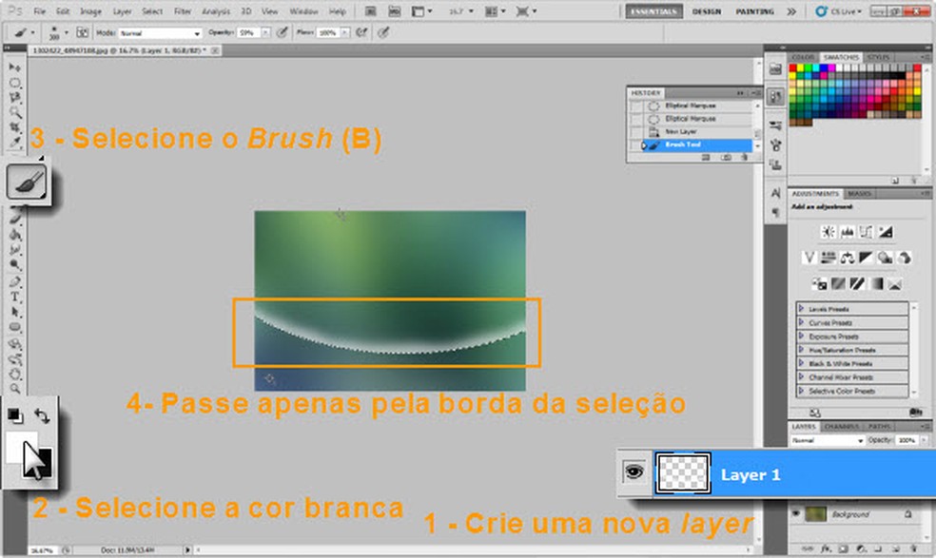Set history brush source at New Layer
Viewport: 936px width, 558px height.
[x=636, y=131]
